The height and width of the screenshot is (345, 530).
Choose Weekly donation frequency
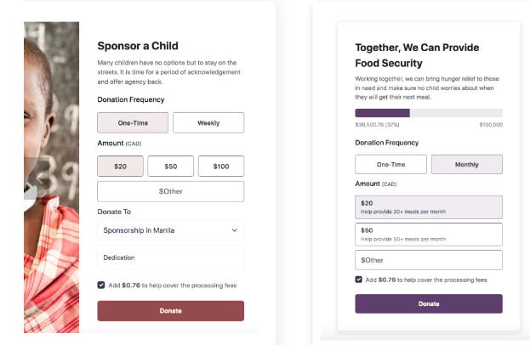(208, 122)
